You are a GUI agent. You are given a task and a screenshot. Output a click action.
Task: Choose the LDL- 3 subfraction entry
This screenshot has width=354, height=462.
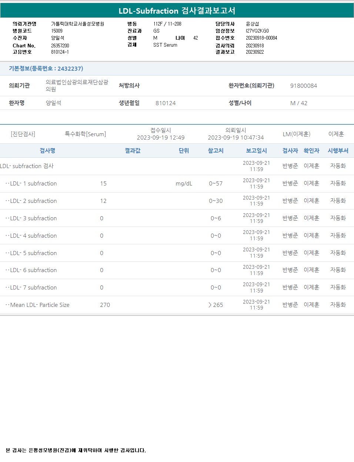[33, 218]
